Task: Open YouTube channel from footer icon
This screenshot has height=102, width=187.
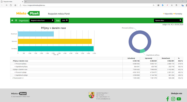Action: point(179,99)
